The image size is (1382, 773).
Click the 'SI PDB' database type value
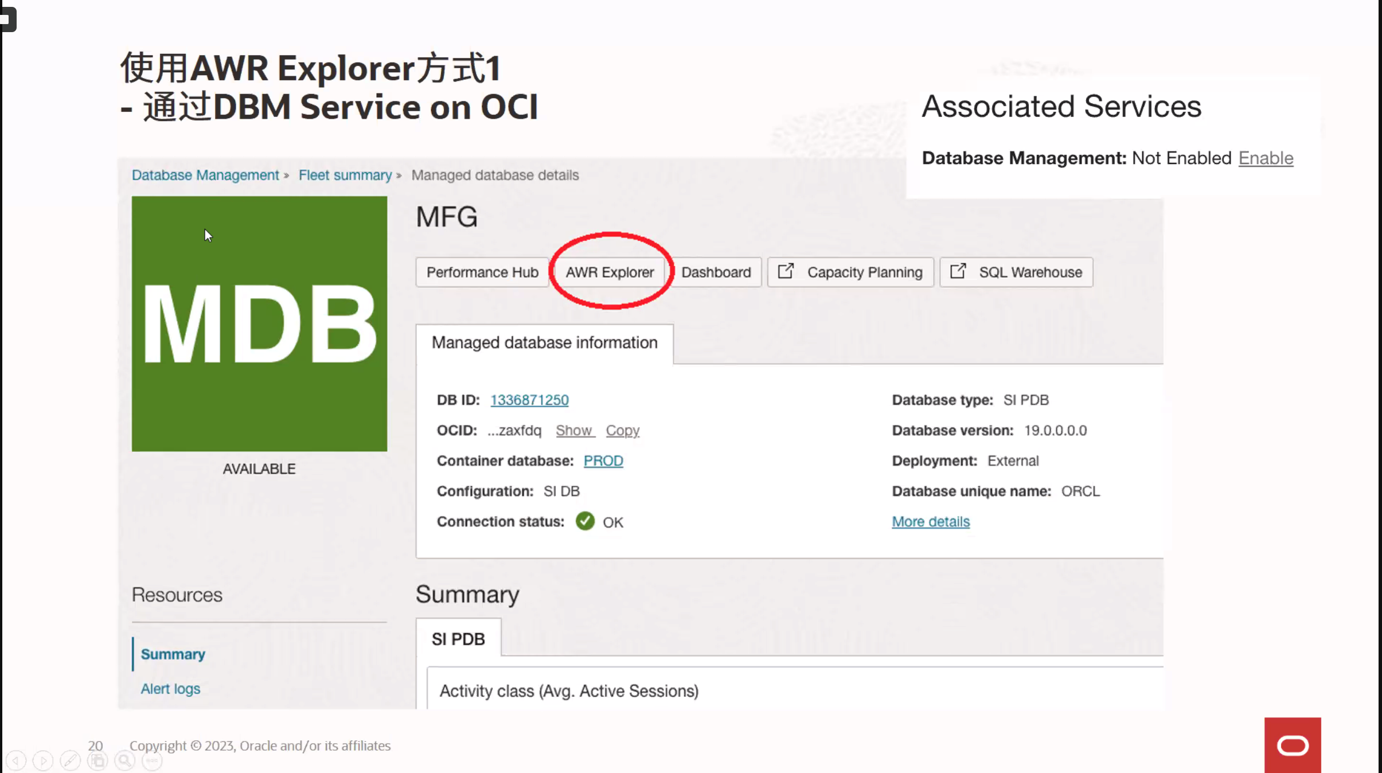1026,400
